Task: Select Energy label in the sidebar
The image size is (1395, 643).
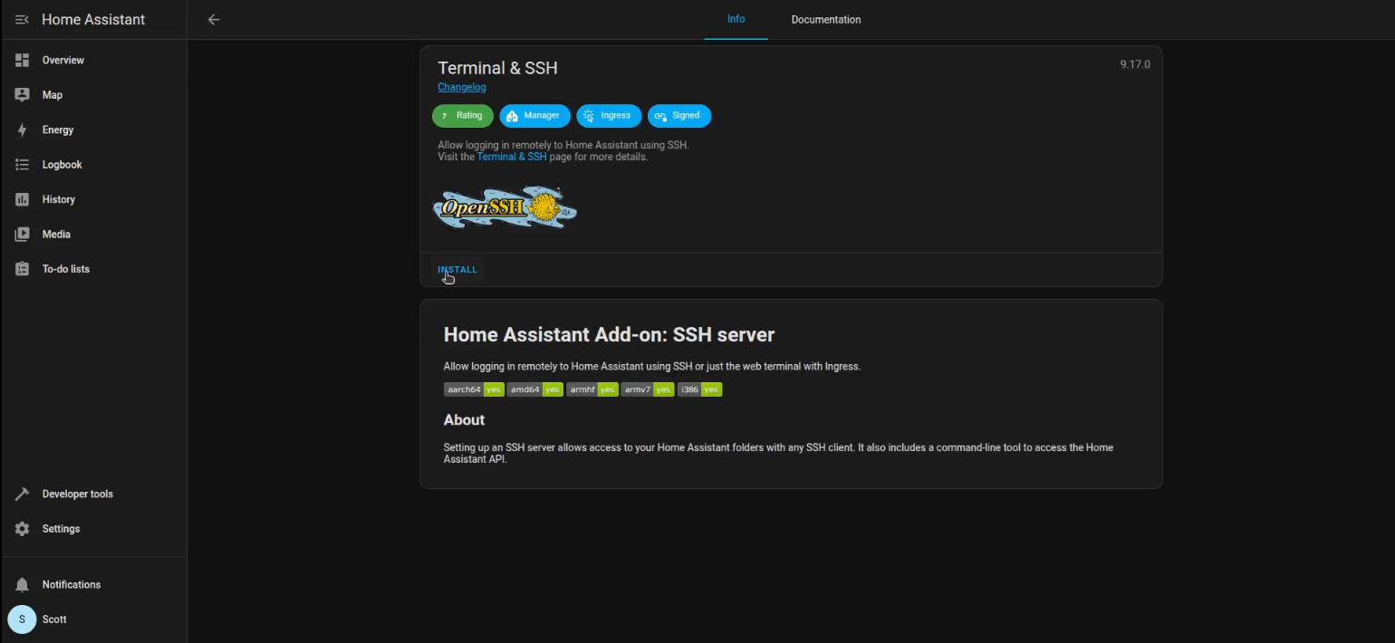Action: tap(58, 130)
